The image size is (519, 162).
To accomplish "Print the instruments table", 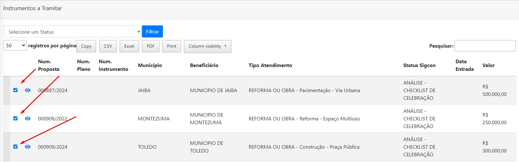I will [172, 46].
